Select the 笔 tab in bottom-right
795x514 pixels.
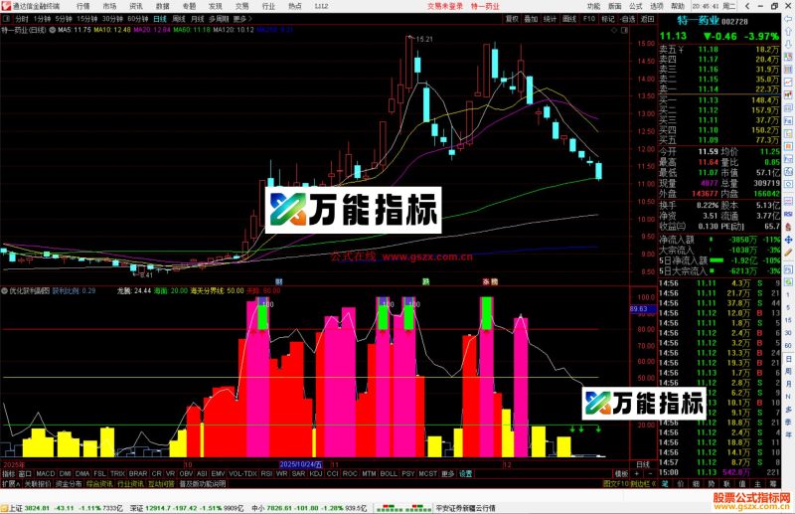(x=664, y=483)
